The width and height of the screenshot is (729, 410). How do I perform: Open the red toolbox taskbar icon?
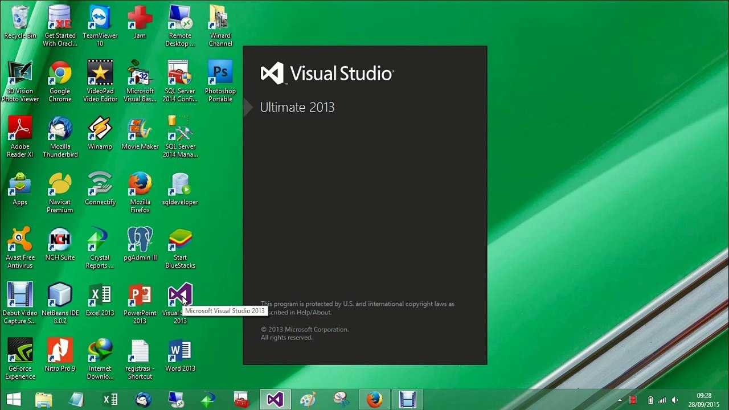coord(241,400)
